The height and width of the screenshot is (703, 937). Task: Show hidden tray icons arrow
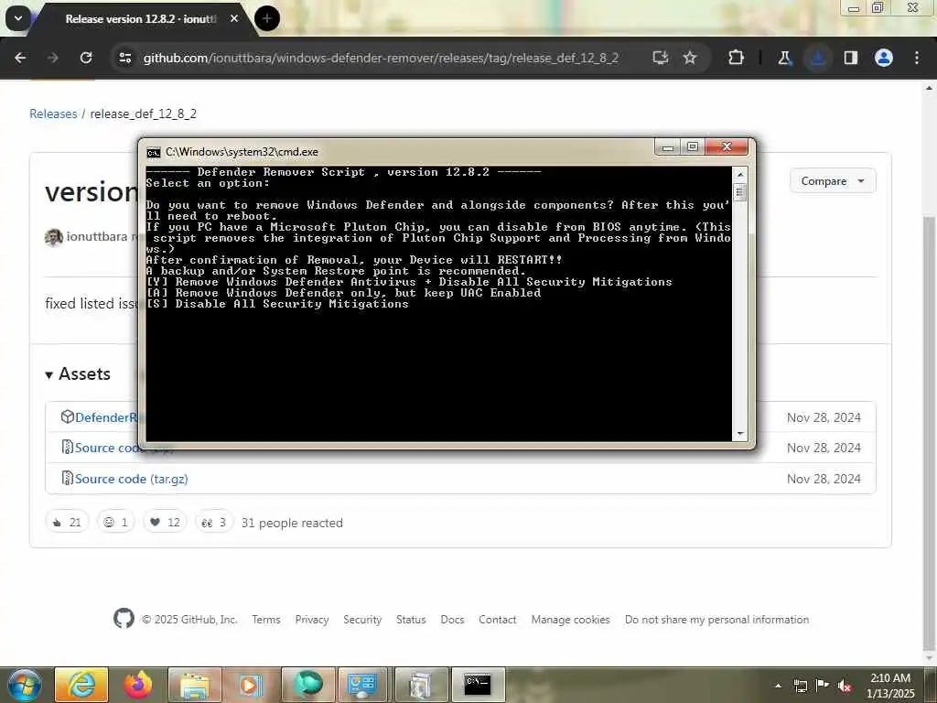(778, 686)
